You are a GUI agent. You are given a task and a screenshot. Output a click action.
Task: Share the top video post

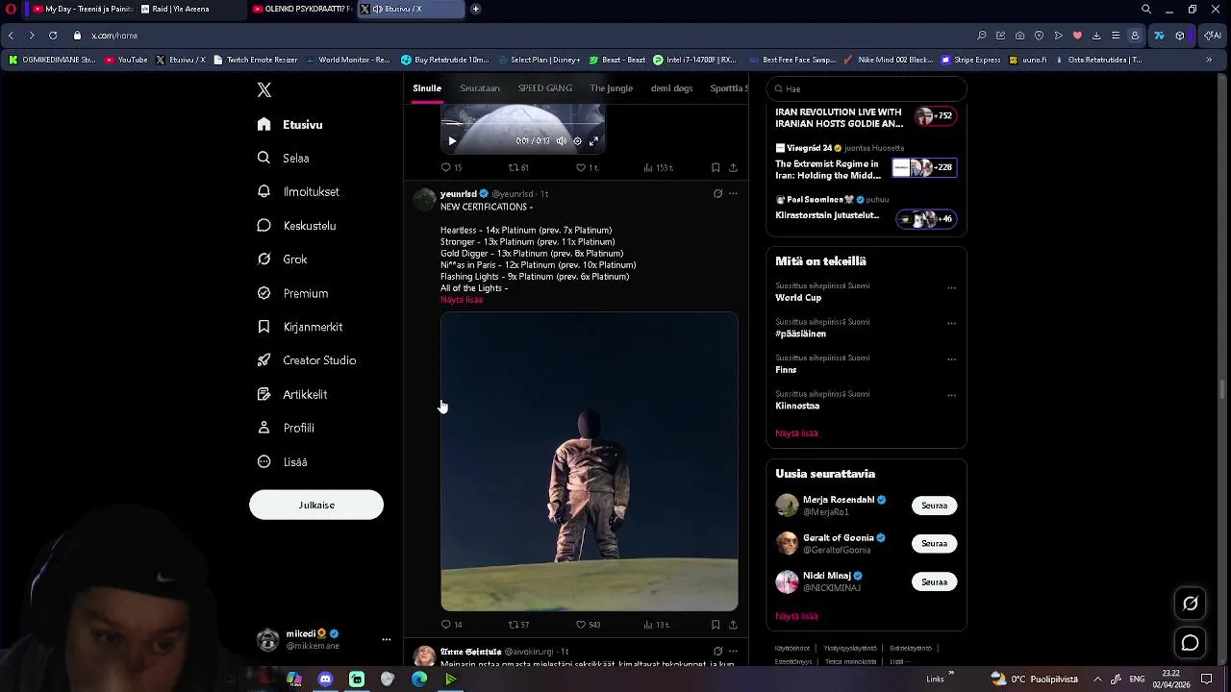[733, 167]
